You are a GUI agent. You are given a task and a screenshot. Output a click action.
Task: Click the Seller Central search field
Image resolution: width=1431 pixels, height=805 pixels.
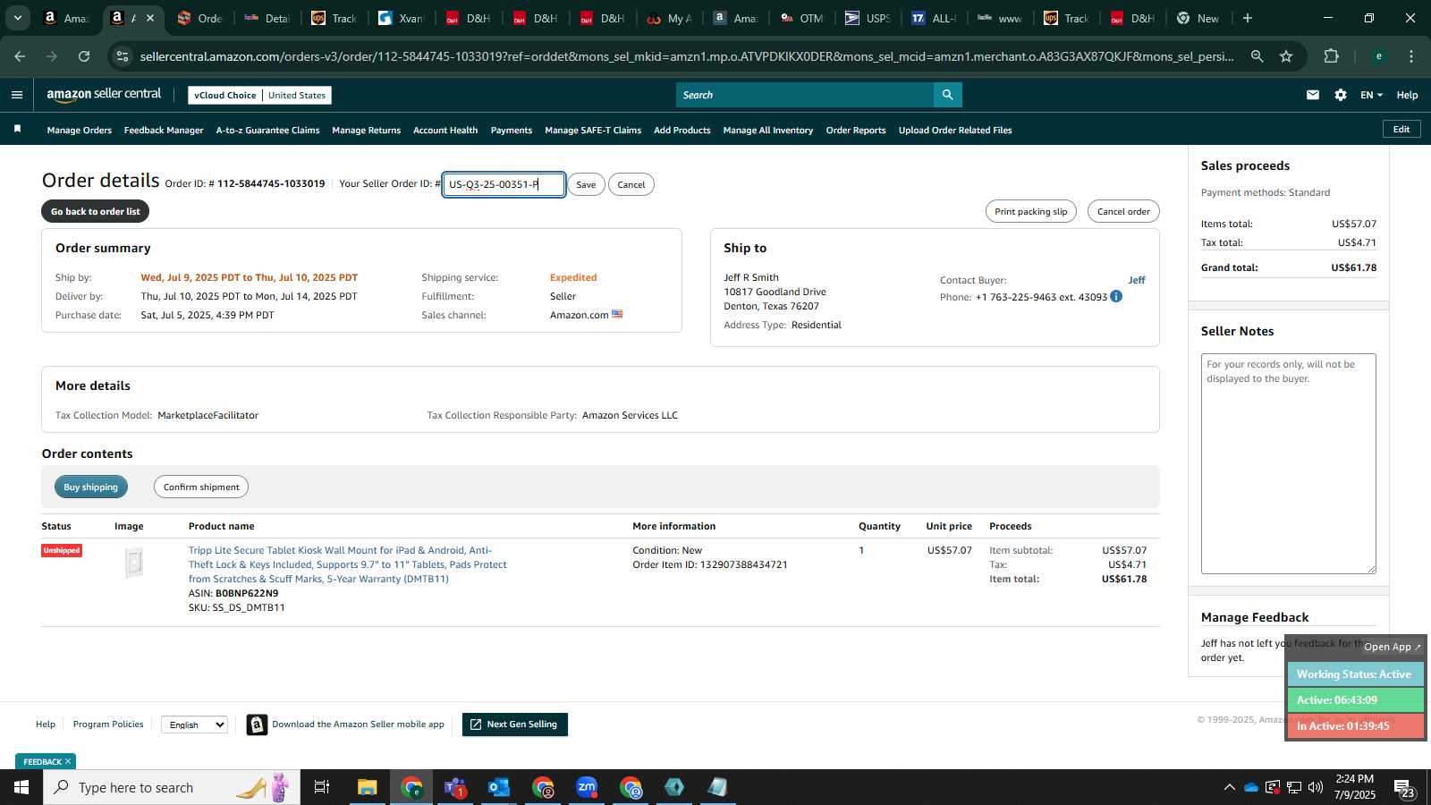(804, 95)
